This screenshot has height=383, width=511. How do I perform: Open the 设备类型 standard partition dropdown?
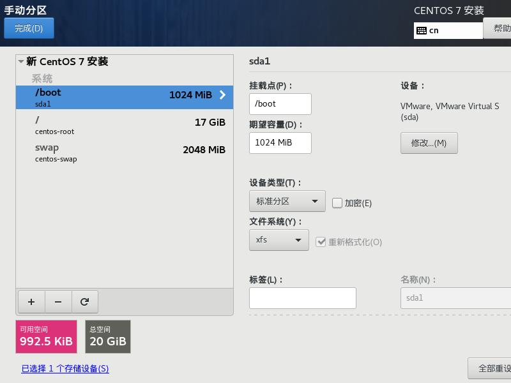pos(287,201)
